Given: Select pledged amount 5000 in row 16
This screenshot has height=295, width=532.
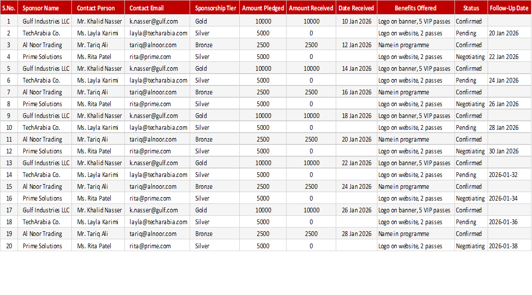Looking at the screenshot, I should 263,199.
